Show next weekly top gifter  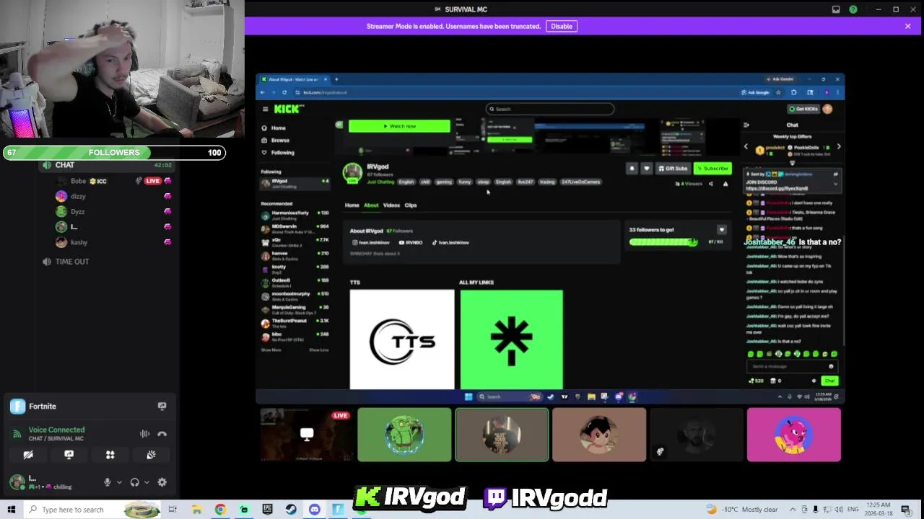tap(839, 147)
